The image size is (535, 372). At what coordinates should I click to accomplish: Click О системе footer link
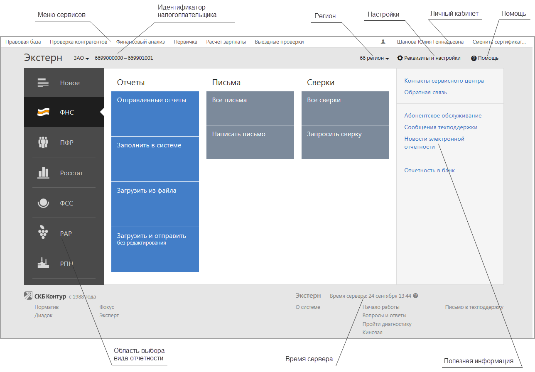(308, 307)
